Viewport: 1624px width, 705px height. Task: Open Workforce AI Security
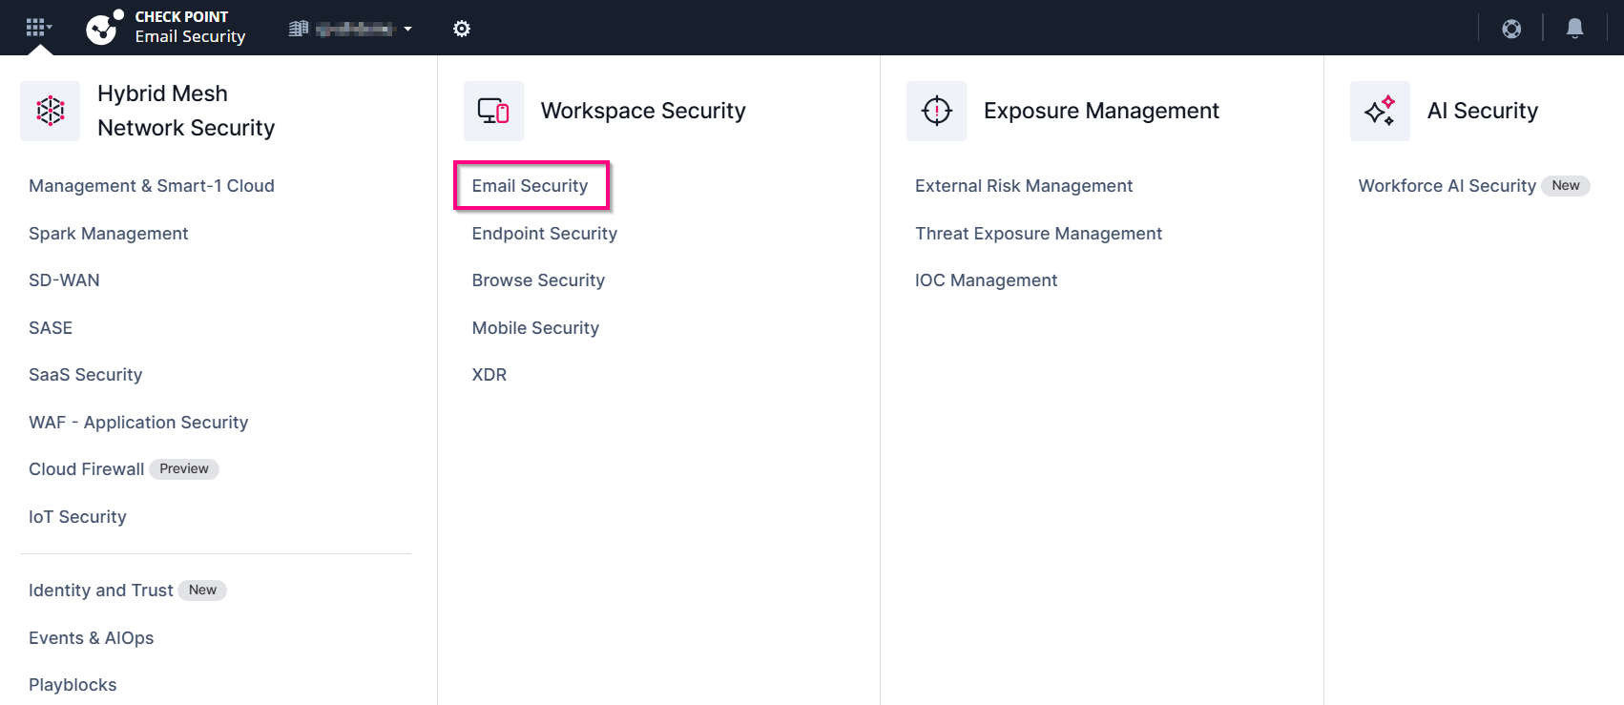pos(1447,186)
